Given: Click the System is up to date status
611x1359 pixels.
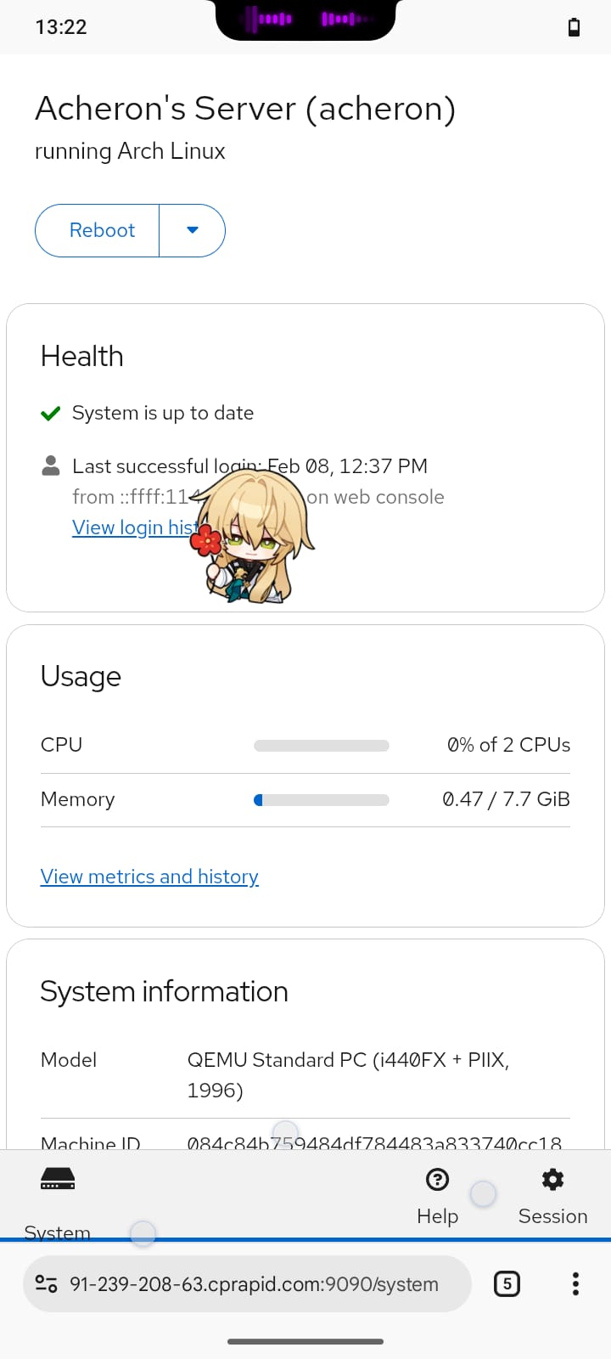Looking at the screenshot, I should point(163,413).
